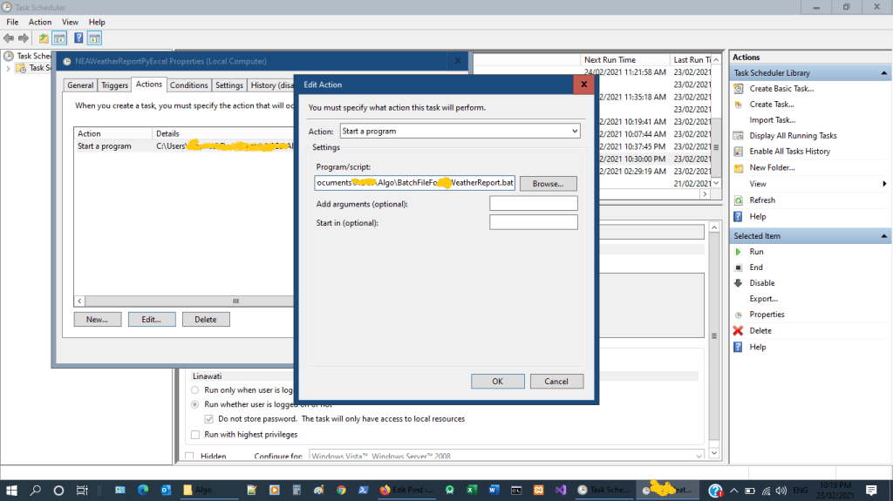Image resolution: width=893 pixels, height=501 pixels.
Task: Click the Create Basic Task icon
Action: click(x=739, y=89)
